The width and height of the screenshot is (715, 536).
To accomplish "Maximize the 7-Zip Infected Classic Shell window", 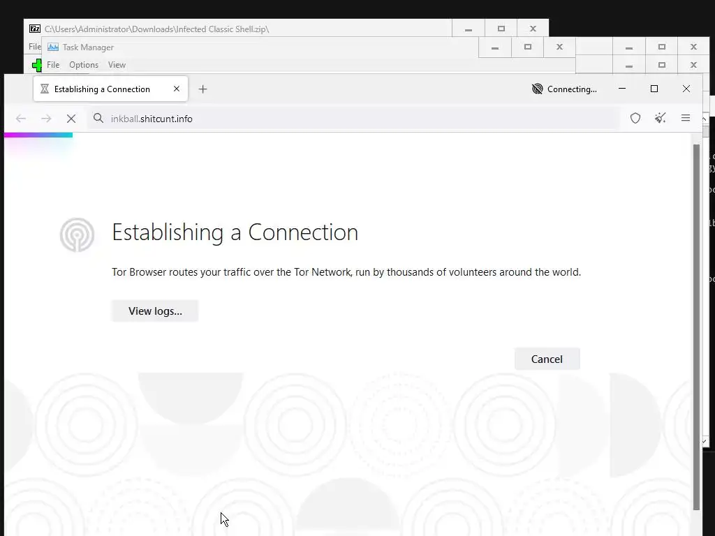I will (501, 29).
